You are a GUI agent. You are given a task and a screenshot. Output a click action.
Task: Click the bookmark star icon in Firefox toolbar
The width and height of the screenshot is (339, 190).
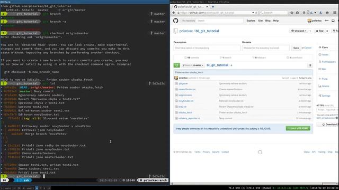tap(292, 13)
